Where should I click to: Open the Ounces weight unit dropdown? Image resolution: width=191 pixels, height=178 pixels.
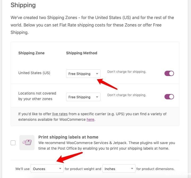47,169
